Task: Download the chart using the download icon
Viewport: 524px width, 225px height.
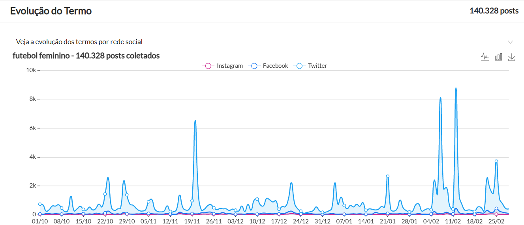Action: click(x=512, y=57)
